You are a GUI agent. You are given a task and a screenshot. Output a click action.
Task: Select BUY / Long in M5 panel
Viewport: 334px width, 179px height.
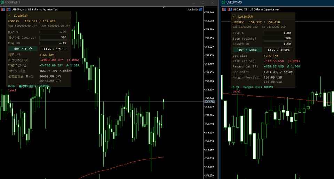(x=247, y=50)
